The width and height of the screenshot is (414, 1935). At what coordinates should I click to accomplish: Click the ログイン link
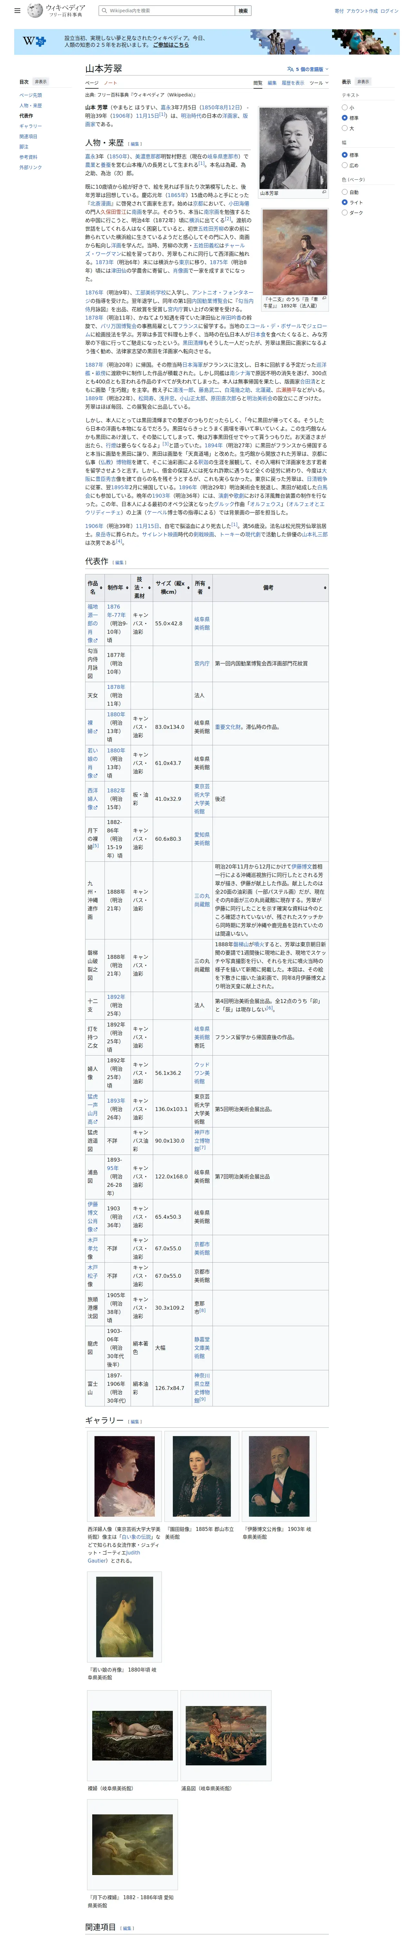click(x=389, y=11)
